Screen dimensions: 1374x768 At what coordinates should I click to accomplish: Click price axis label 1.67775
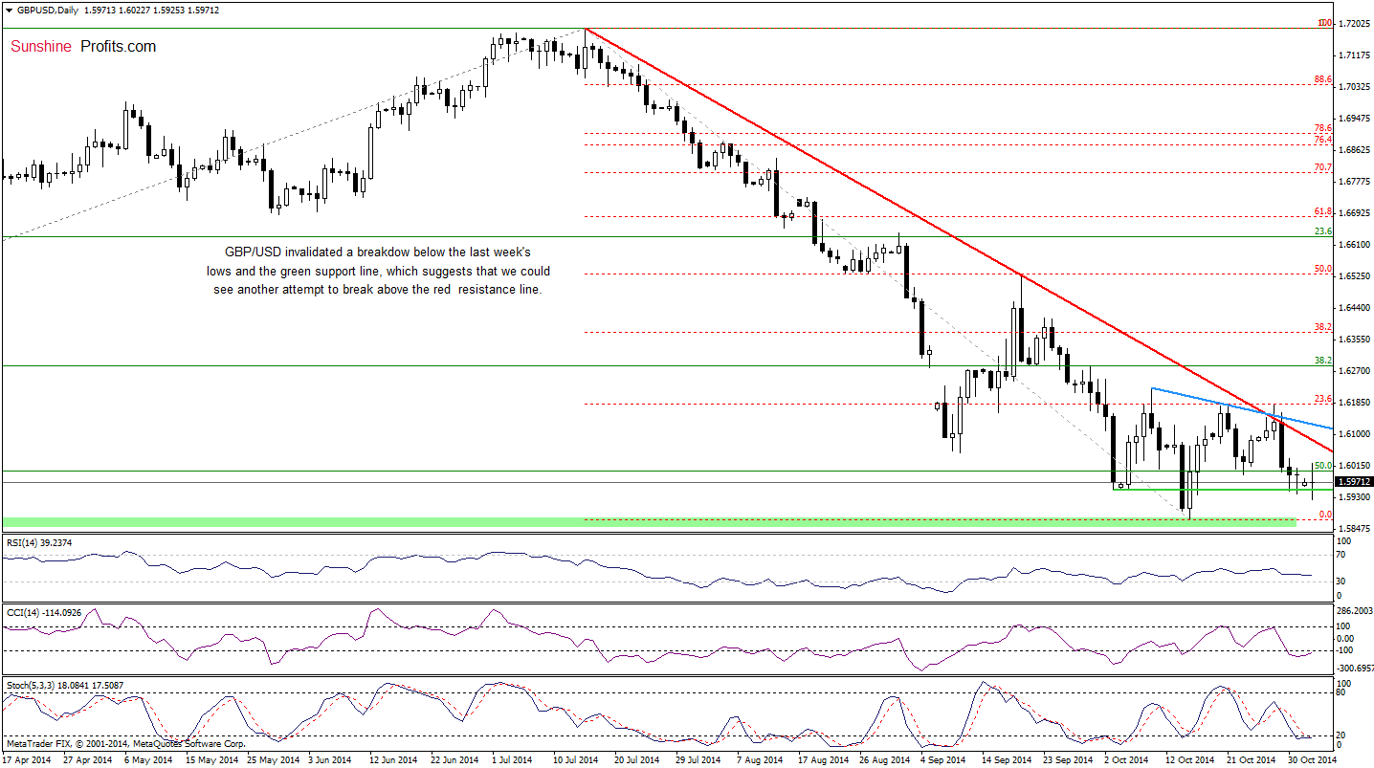tap(1354, 182)
